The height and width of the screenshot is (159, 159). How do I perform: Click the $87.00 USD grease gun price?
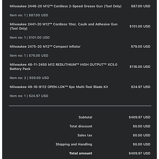pos(141,6)
